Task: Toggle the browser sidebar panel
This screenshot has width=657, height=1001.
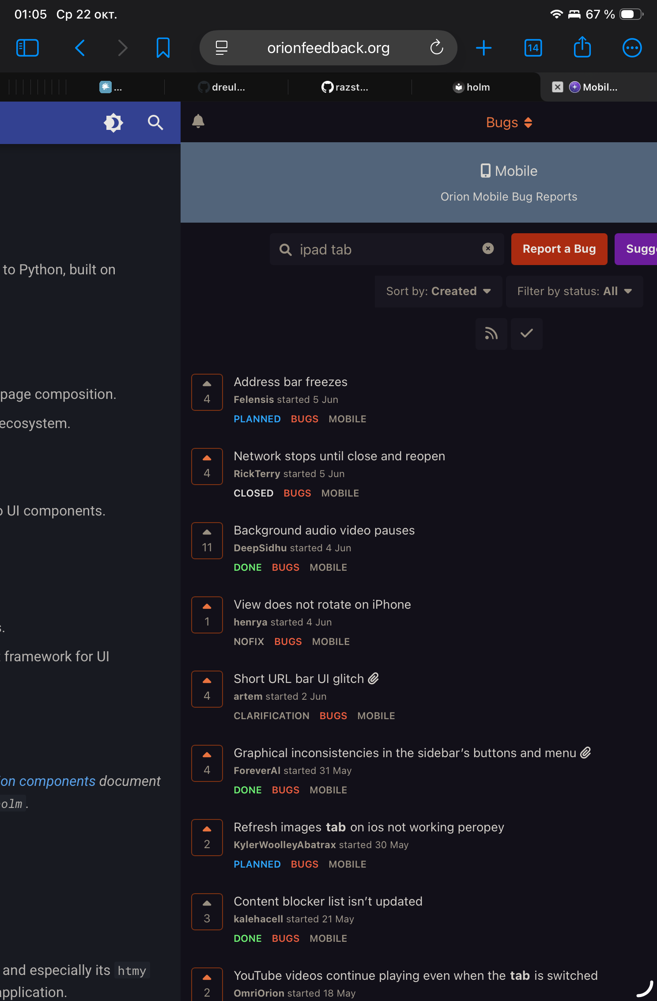Action: 27,48
